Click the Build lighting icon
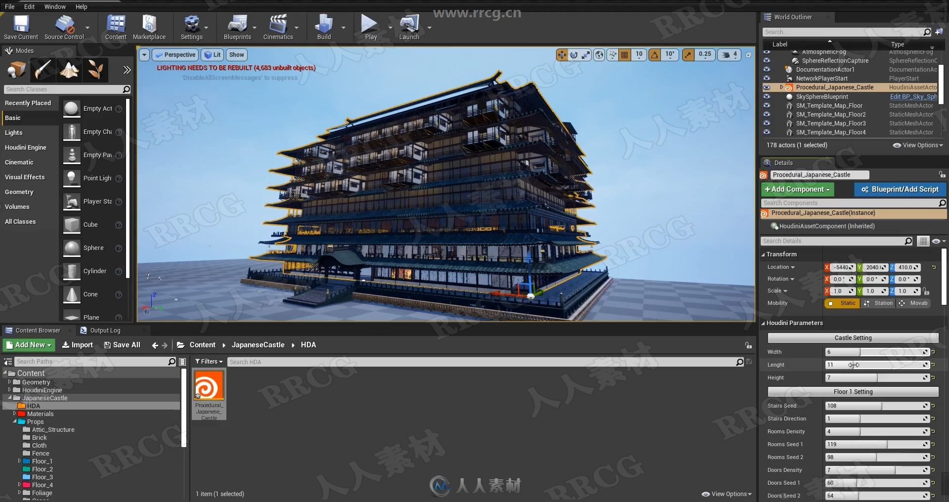949x502 pixels. [x=324, y=27]
